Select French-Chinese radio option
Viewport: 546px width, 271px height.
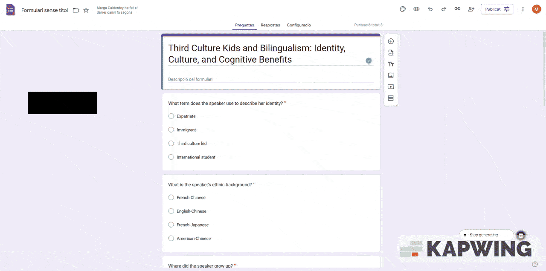(x=171, y=198)
